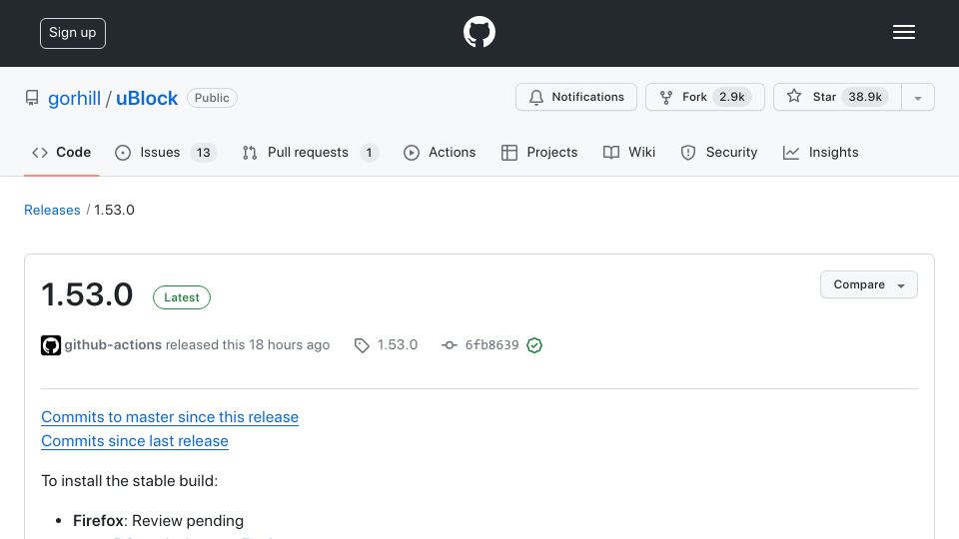The image size is (959, 539).
Task: Open Commits to master since this release
Action: (x=170, y=417)
